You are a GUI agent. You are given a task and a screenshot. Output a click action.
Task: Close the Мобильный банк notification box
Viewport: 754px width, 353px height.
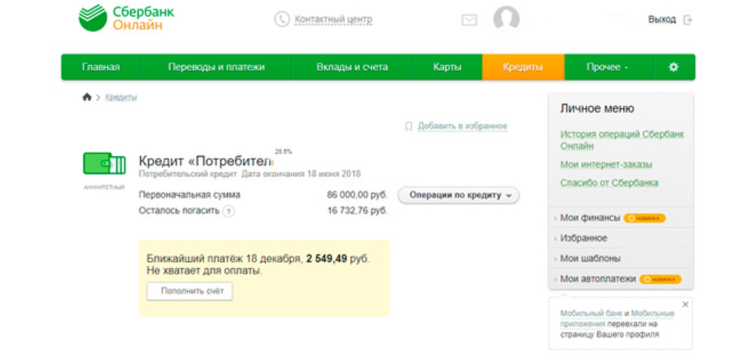click(685, 304)
